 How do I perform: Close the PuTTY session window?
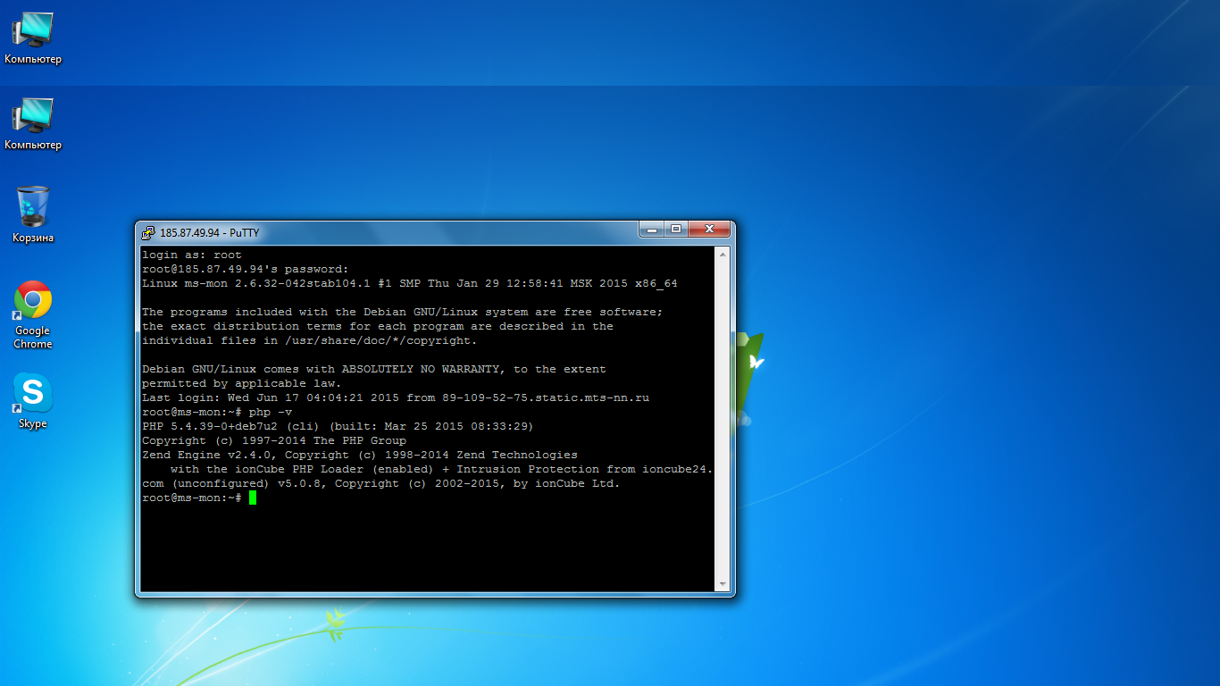click(x=710, y=230)
